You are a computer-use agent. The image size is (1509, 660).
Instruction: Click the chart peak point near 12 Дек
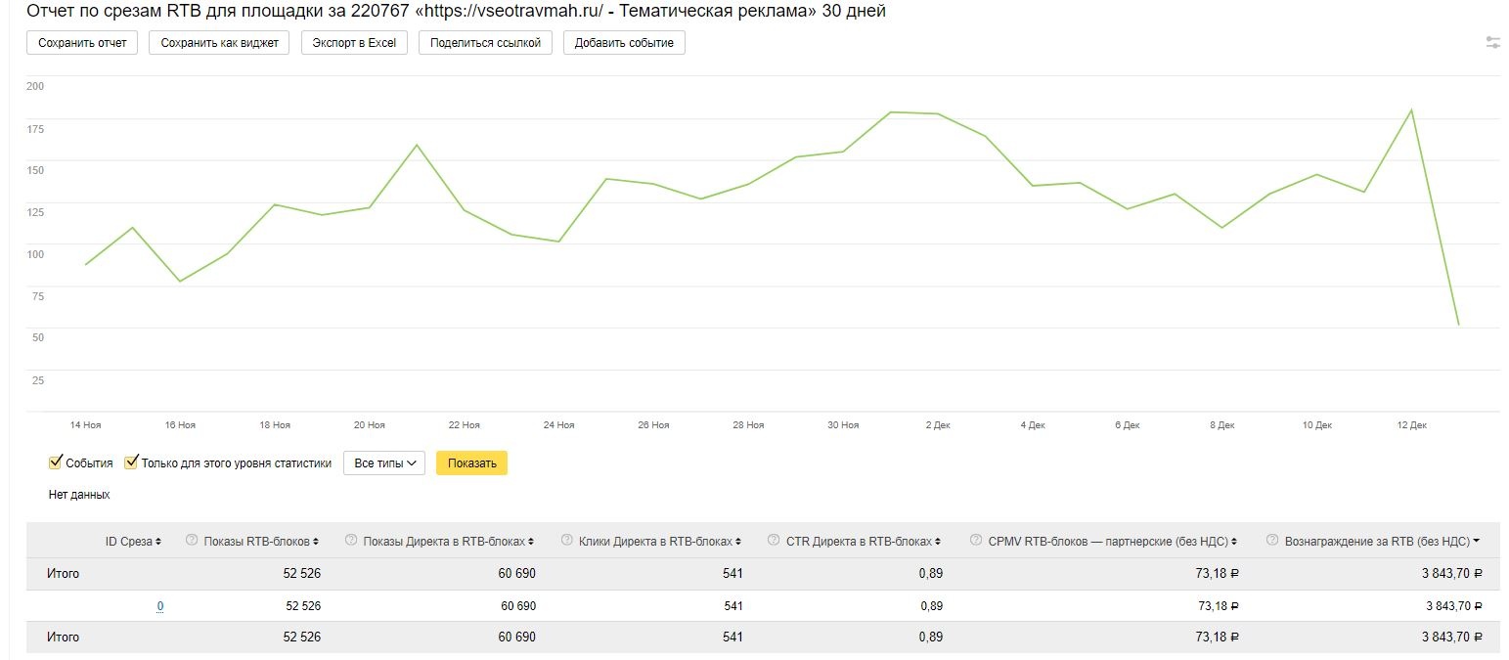coord(1411,110)
